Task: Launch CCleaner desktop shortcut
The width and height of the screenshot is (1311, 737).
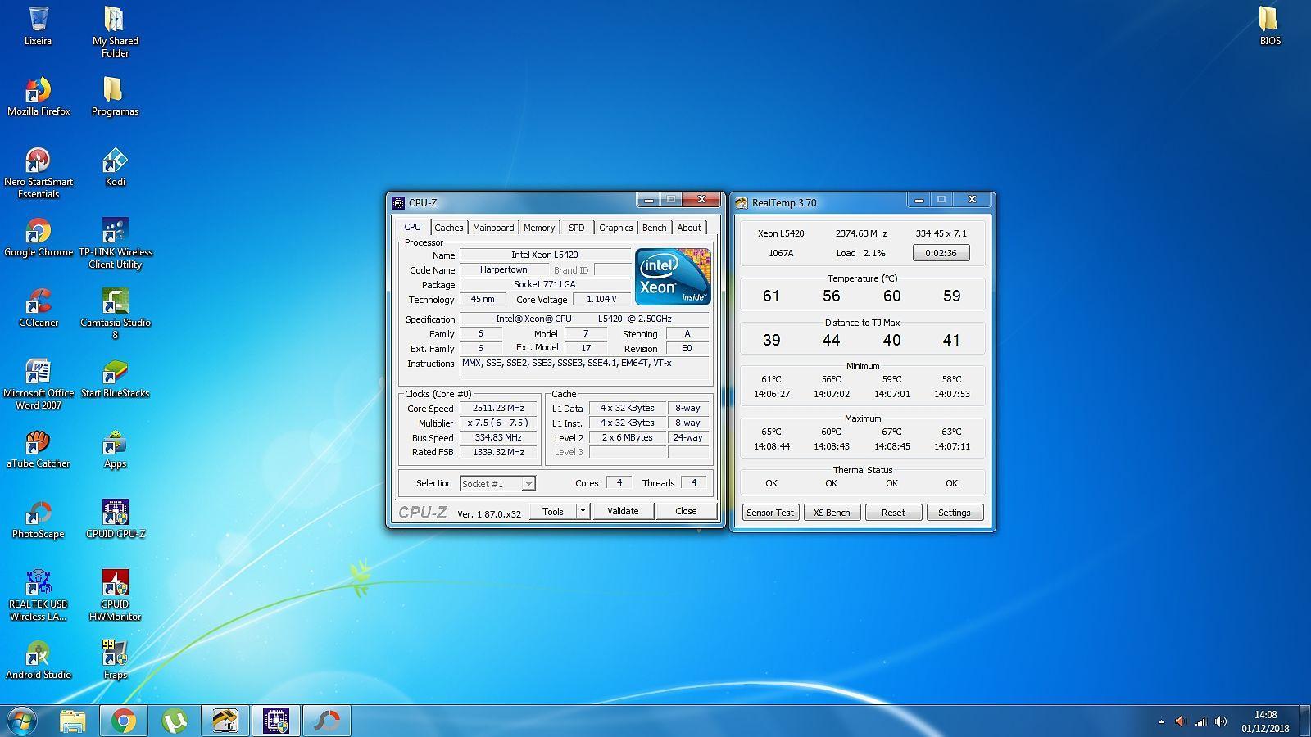Action: [x=39, y=308]
